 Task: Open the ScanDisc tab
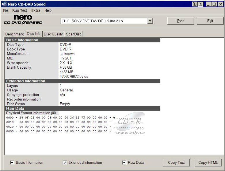74,34
